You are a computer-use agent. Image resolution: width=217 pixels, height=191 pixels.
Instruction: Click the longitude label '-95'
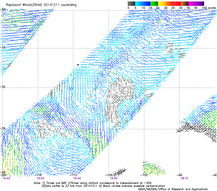tap(179, 175)
